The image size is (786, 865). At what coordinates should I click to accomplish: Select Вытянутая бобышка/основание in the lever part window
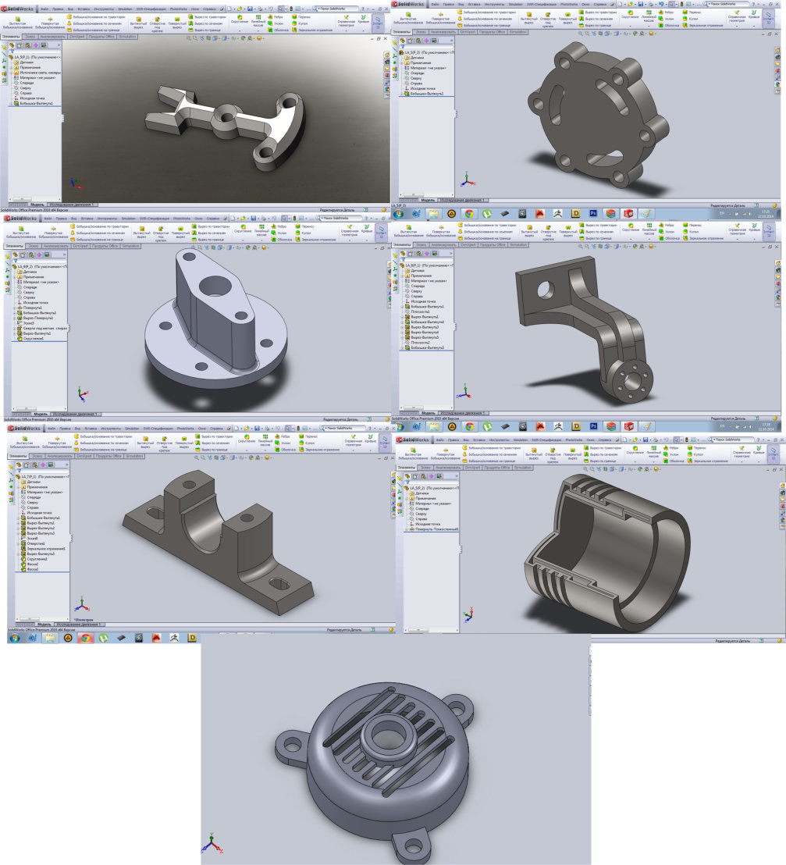tap(17, 23)
